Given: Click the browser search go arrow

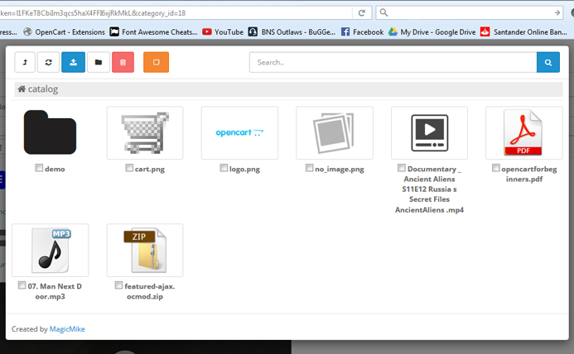Looking at the screenshot, I should (x=557, y=12).
